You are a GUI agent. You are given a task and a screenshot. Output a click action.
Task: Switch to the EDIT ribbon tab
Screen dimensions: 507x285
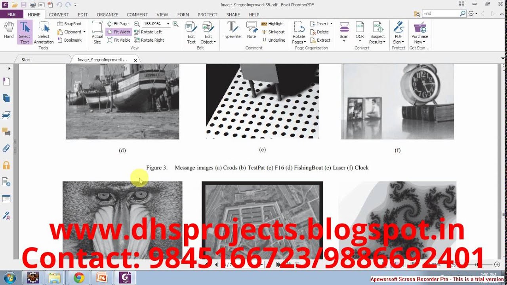pyautogui.click(x=83, y=15)
